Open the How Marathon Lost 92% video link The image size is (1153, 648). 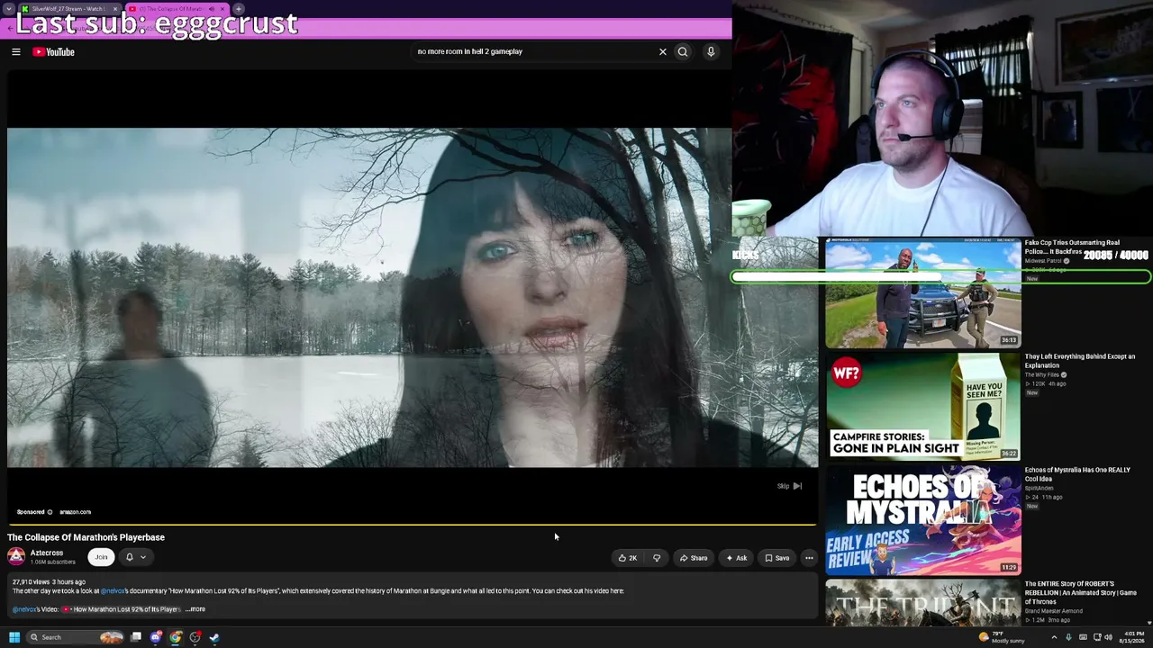click(122, 609)
